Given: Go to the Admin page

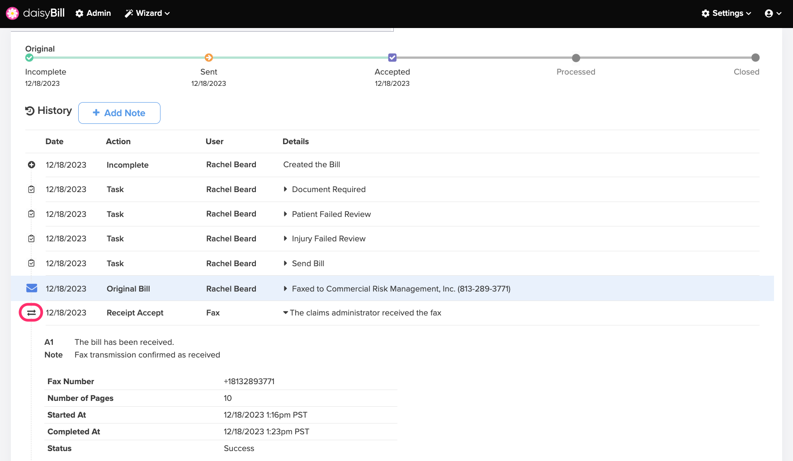Looking at the screenshot, I should click(x=93, y=14).
